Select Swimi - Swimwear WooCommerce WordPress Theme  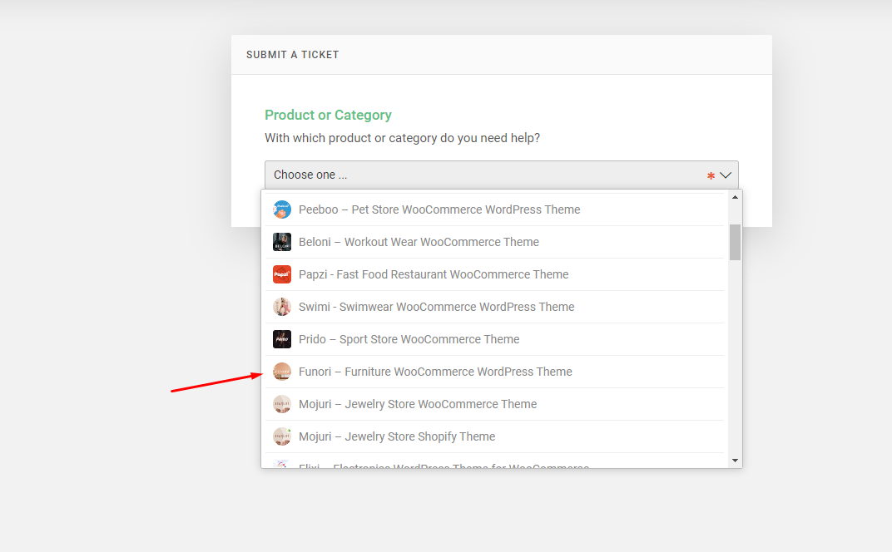point(494,307)
